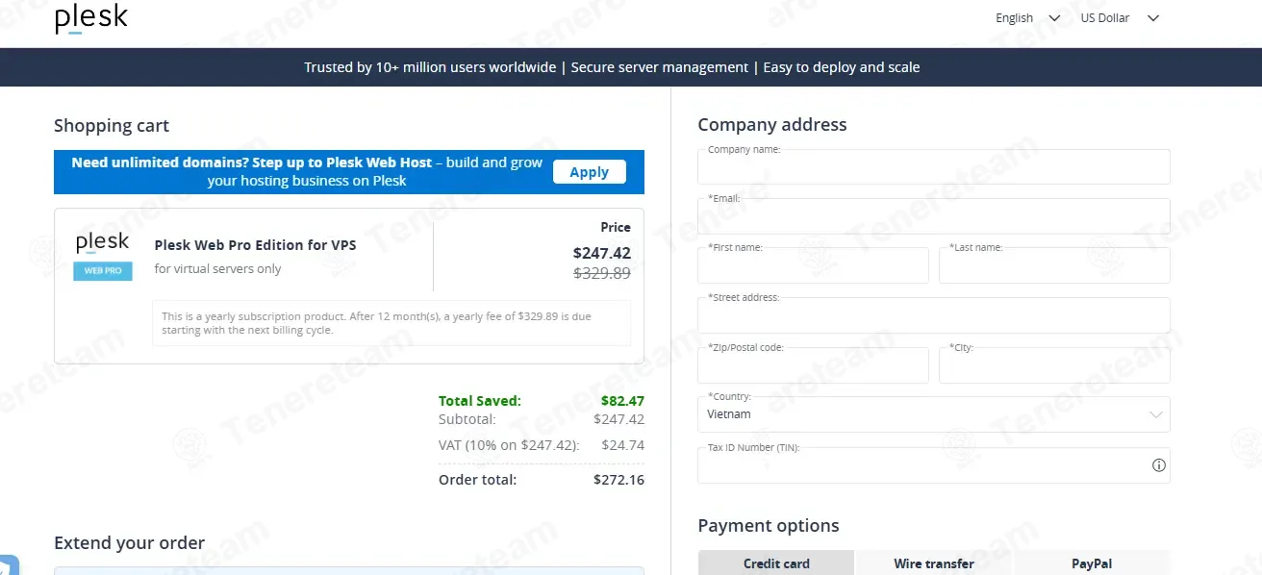
Task: Click the unlimited domains promo banner text
Action: pos(307,172)
